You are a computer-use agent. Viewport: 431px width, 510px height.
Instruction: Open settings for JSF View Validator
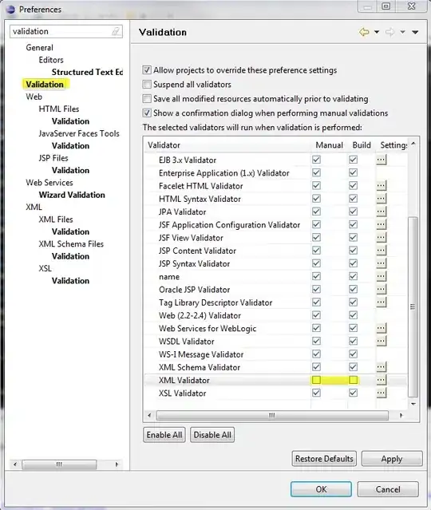[382, 237]
